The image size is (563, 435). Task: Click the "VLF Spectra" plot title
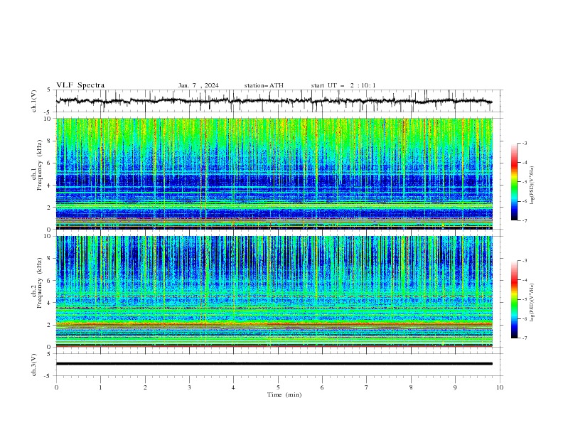pyautogui.click(x=80, y=85)
